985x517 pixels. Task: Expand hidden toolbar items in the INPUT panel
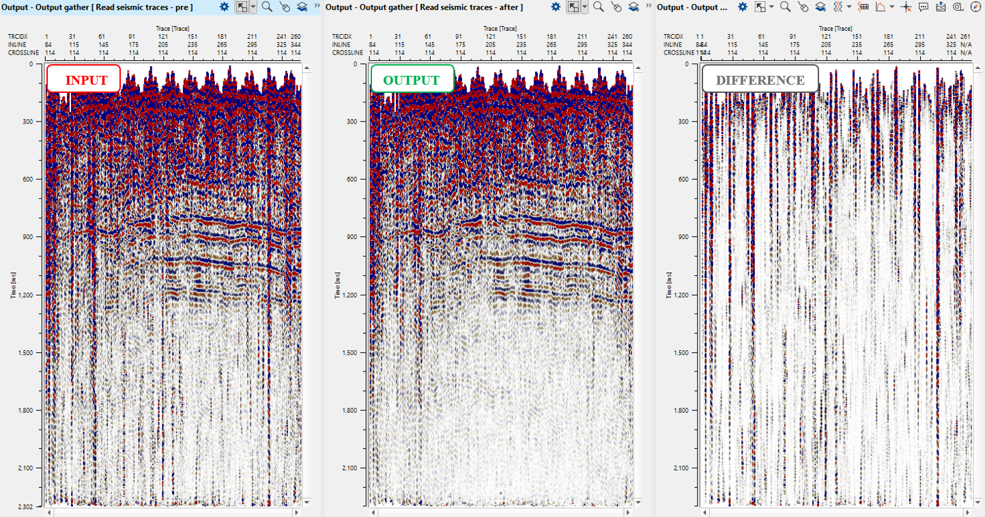[x=316, y=6]
